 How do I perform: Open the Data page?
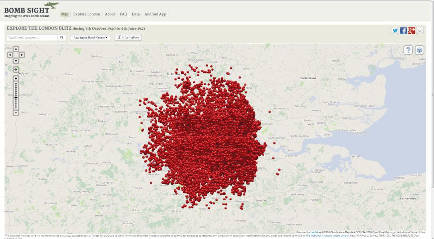(136, 14)
